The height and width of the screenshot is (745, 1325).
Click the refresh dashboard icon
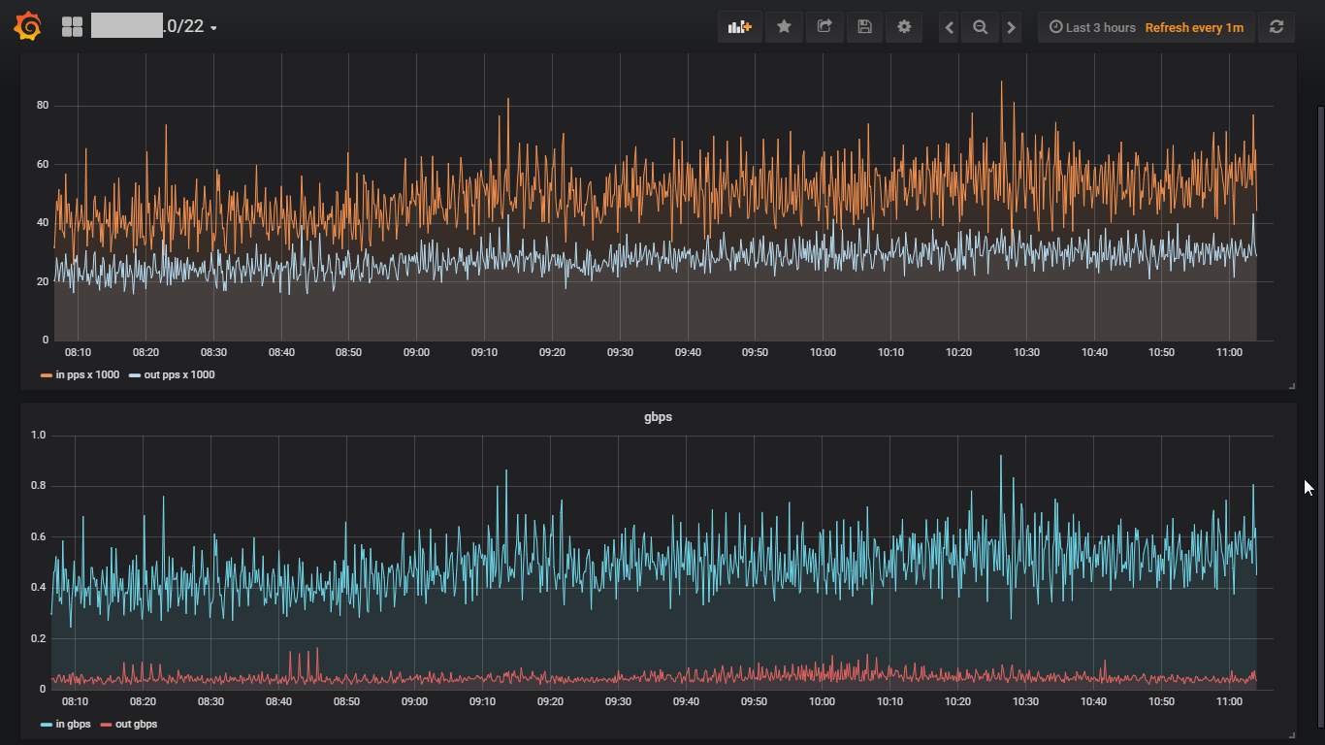coord(1277,27)
